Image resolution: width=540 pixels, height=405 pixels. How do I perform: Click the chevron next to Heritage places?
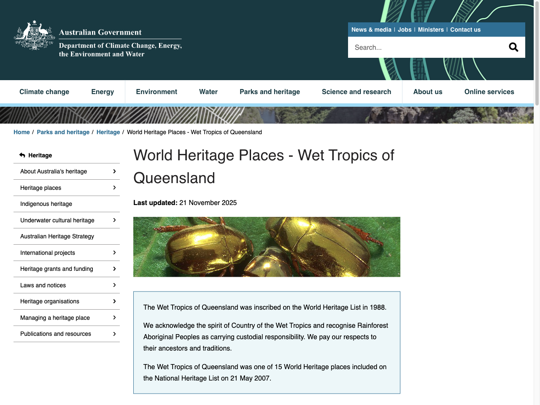tap(114, 187)
